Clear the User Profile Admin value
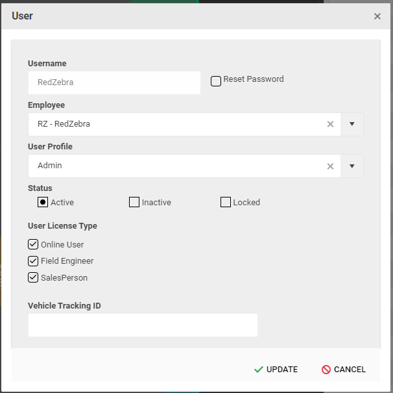Image resolution: width=393 pixels, height=393 pixels. pyautogui.click(x=330, y=166)
